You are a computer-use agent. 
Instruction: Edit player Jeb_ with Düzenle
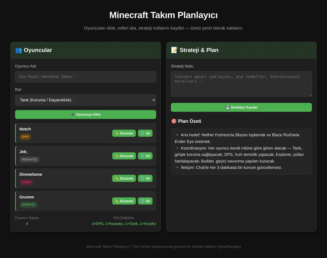coord(124,156)
